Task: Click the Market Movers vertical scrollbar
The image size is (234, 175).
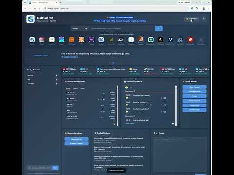Action: (x=117, y=106)
